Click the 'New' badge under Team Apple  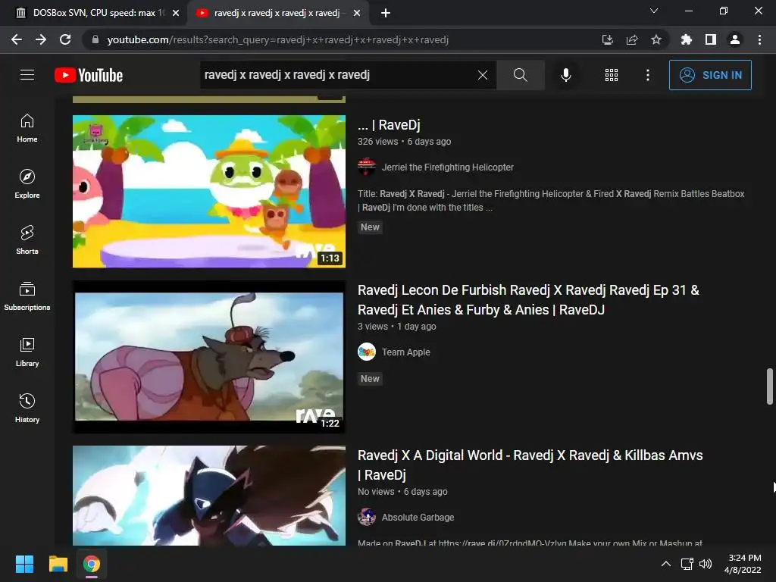pos(370,379)
